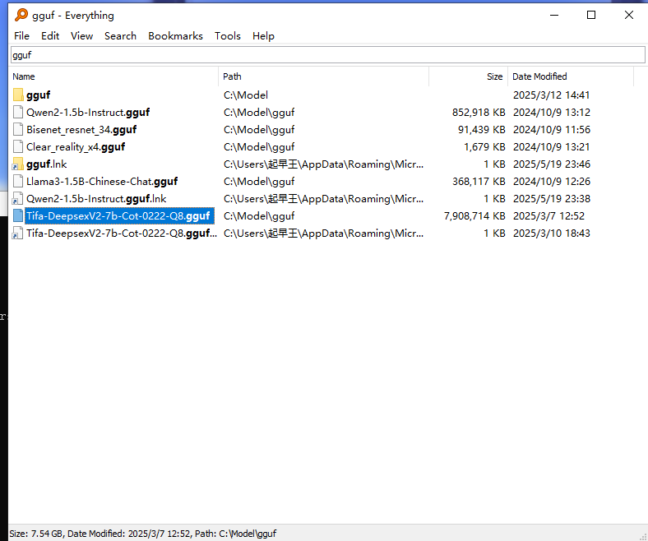Select Qwen2-1.5b-Instruct.gguf file name
648x541 pixels.
coord(88,113)
